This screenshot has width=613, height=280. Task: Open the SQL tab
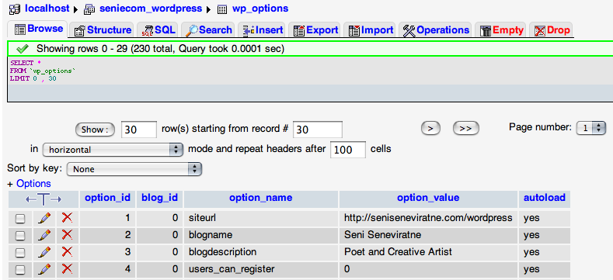tap(157, 30)
